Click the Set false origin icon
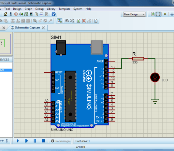 point(165,14)
